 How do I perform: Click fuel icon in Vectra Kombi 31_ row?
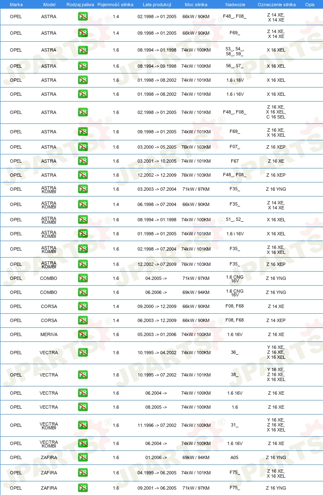click(83, 425)
